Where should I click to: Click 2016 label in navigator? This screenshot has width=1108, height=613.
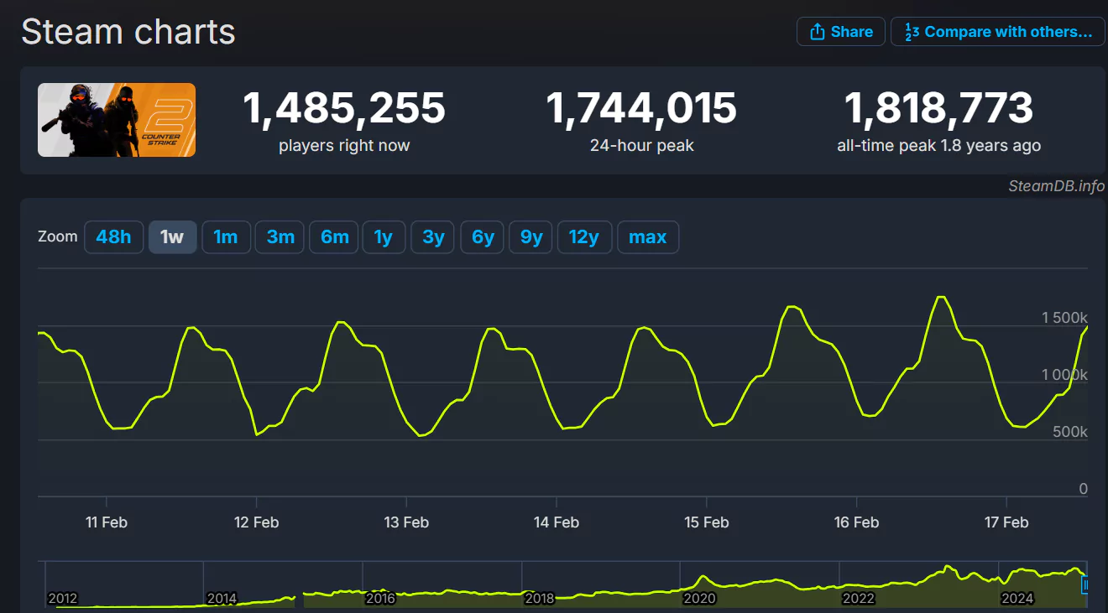380,599
